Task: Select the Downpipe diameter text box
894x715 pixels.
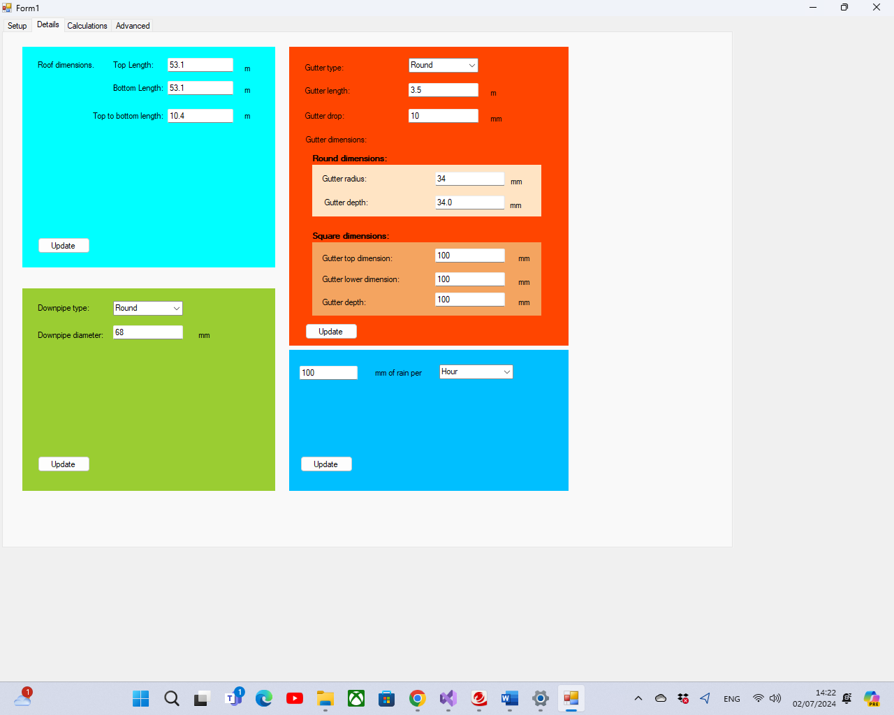Action: pos(147,332)
